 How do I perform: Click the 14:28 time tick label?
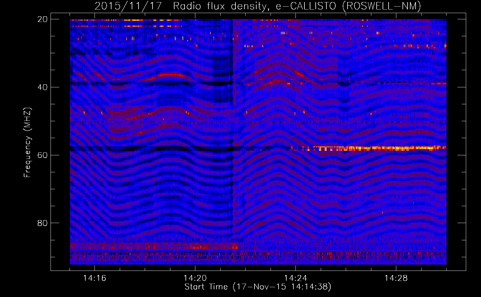tap(396, 278)
